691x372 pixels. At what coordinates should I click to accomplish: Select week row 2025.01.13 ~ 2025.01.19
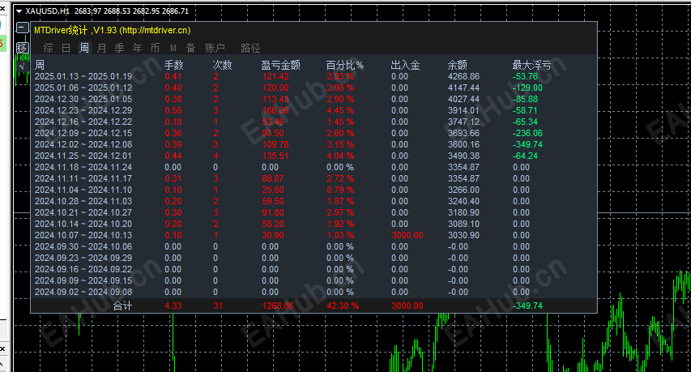coord(314,76)
